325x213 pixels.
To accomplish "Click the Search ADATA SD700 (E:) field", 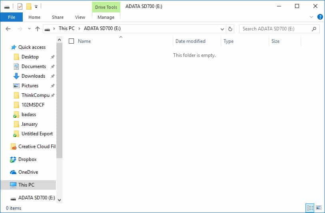I will click(x=279, y=29).
